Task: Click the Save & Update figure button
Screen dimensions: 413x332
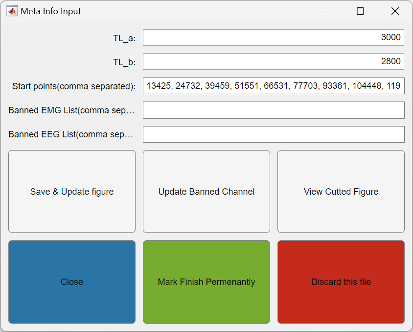Action: (x=72, y=192)
